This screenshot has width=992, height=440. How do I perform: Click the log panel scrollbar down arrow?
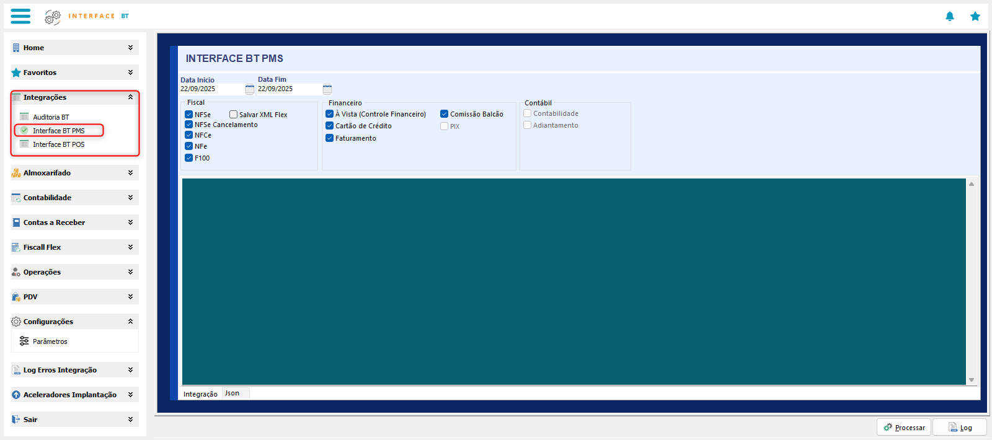[x=972, y=380]
